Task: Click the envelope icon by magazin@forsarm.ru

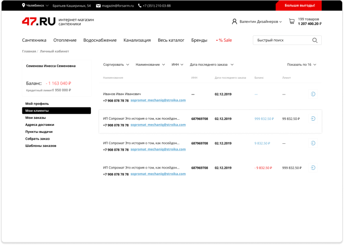Action: point(98,6)
